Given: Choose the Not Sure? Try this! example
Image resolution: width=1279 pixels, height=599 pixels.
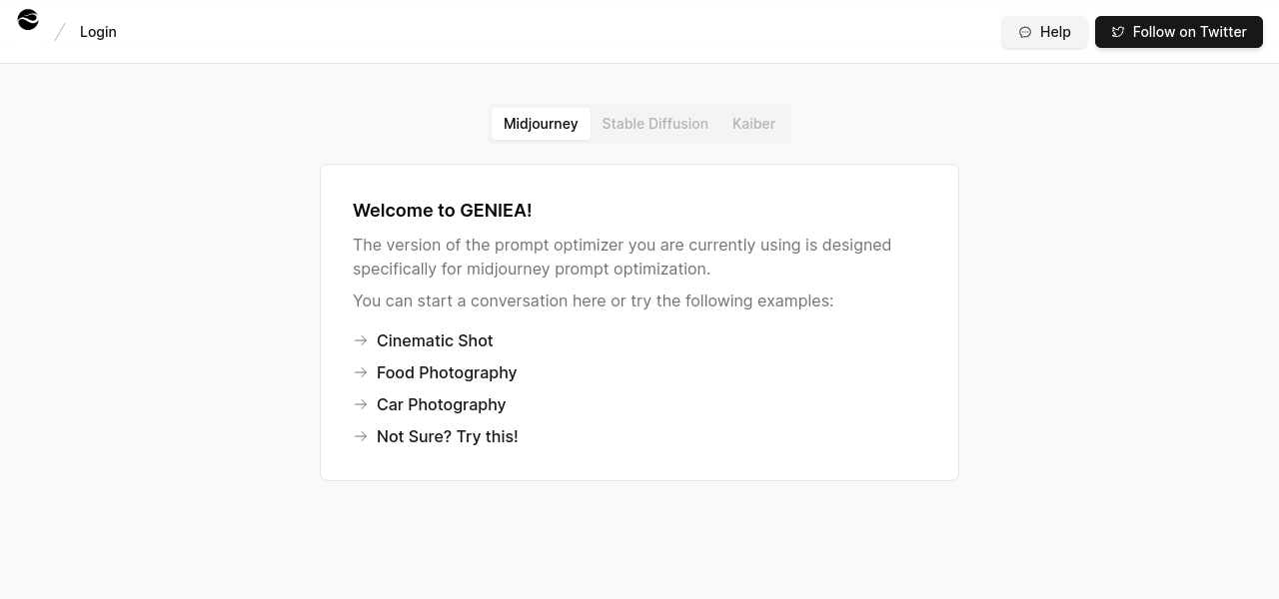Looking at the screenshot, I should pyautogui.click(x=447, y=436).
